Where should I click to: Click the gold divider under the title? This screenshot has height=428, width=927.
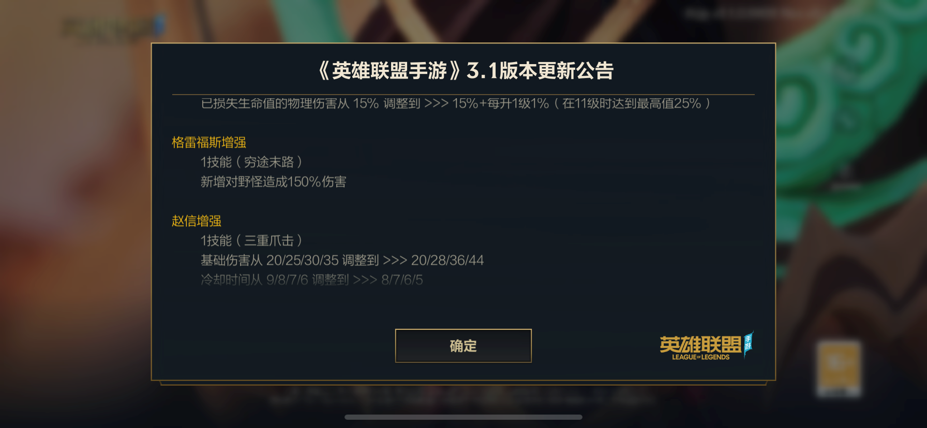point(463,95)
